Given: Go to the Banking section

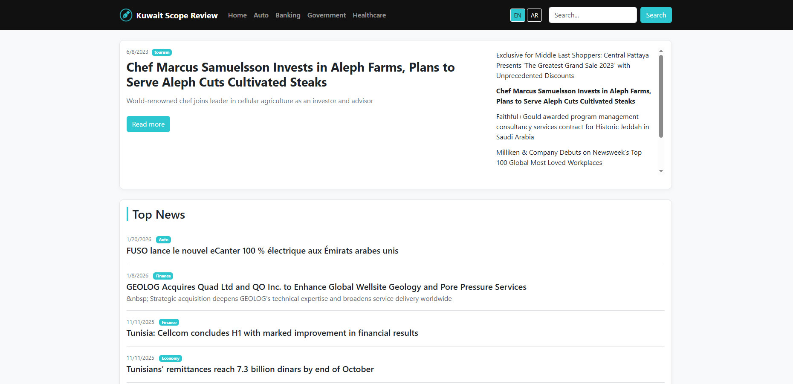Looking at the screenshot, I should click(288, 15).
